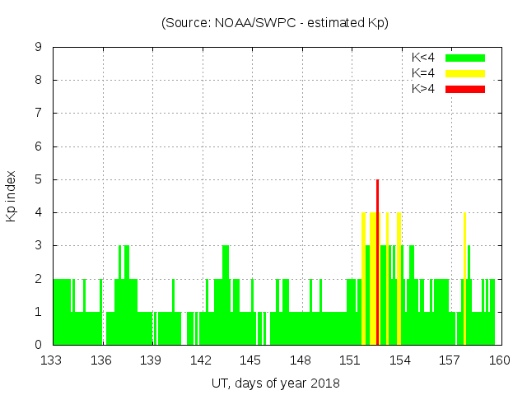The height and width of the screenshot is (395, 527).
Task: Select the K>4 legend label text
Action: pos(423,88)
